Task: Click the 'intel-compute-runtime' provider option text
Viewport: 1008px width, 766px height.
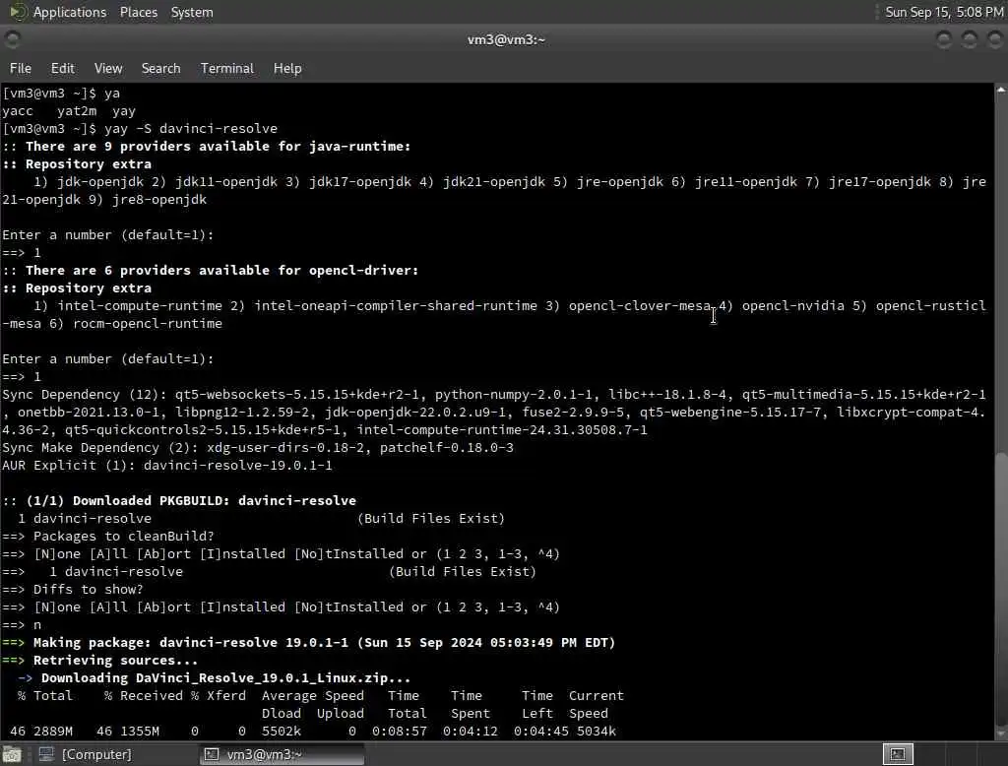Action: coord(140,306)
